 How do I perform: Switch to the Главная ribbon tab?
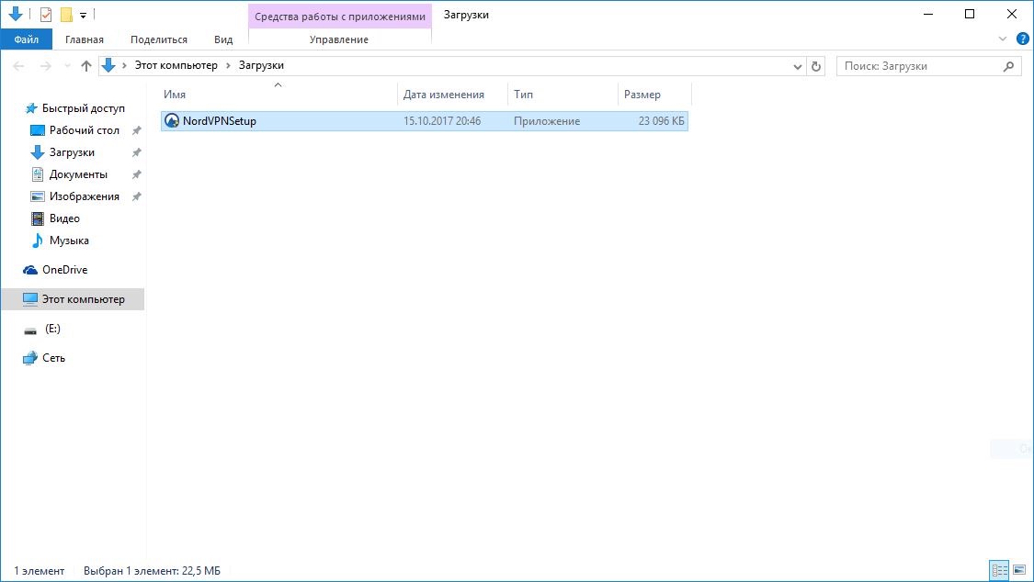click(x=85, y=39)
